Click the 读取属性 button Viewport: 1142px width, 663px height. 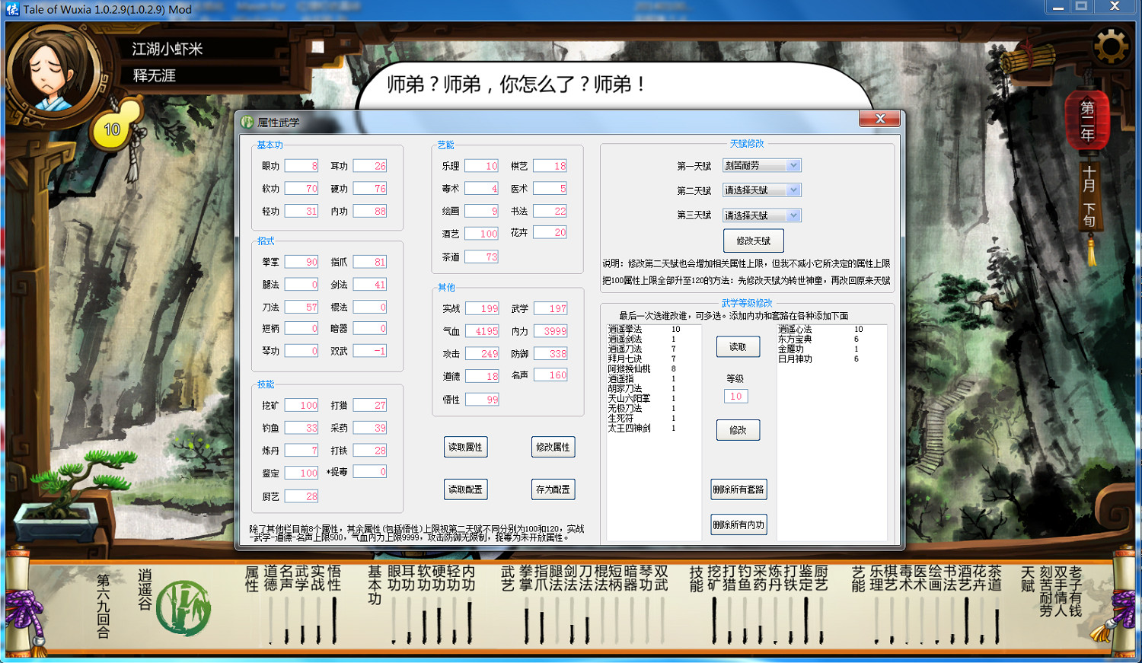465,448
